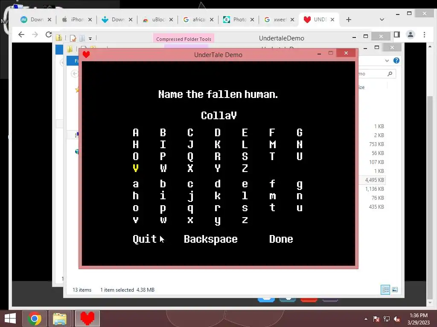
Task: Expand Explorer quick access toolbar dropdown
Action: [90, 38]
